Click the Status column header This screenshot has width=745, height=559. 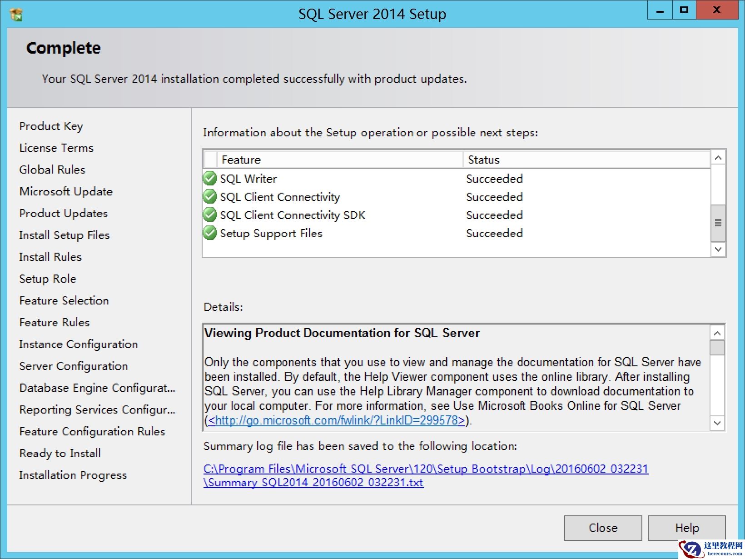coord(483,160)
